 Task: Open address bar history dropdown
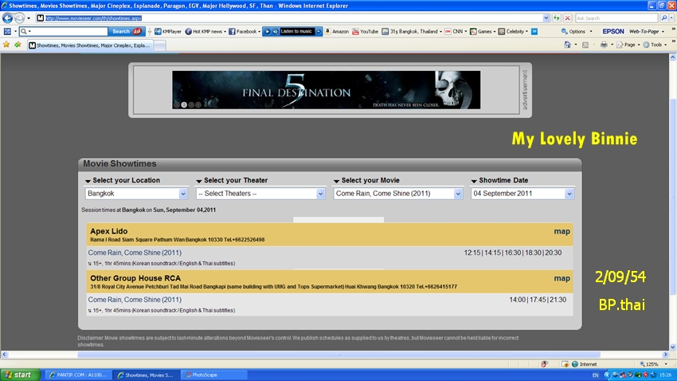[x=546, y=18]
